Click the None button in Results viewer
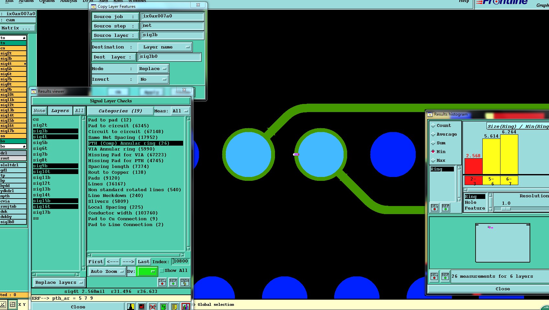 39,111
